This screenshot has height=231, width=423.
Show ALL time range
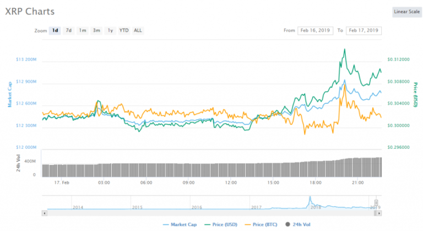point(138,30)
